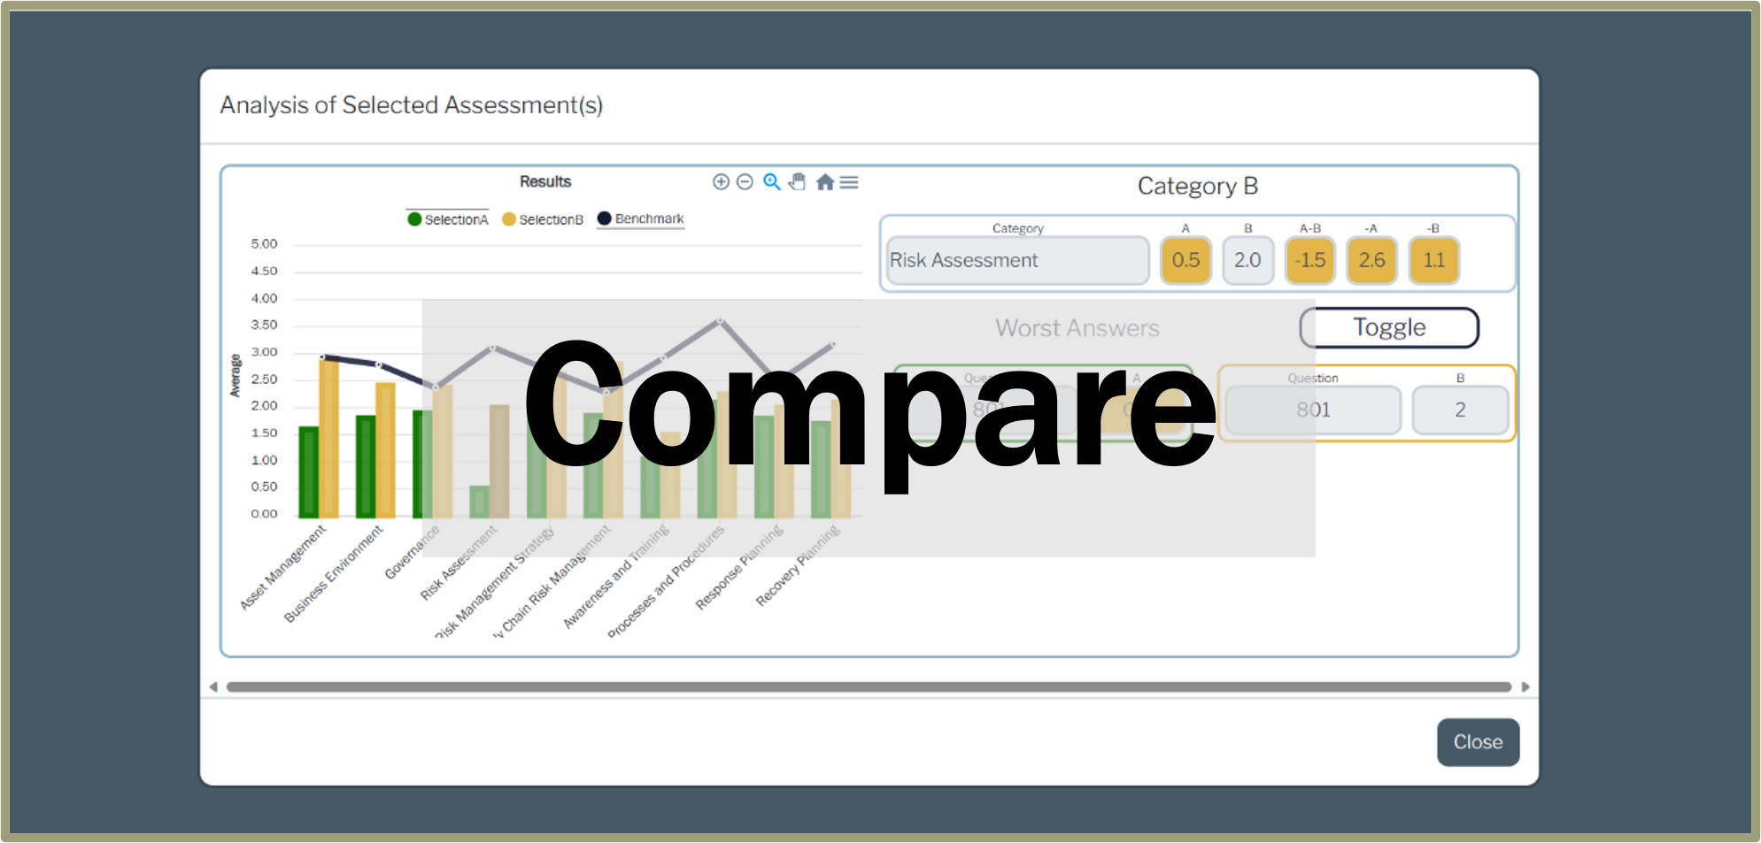Viewport: 1761px width, 843px height.
Task: Activate the pan hand tool
Action: coord(796,182)
